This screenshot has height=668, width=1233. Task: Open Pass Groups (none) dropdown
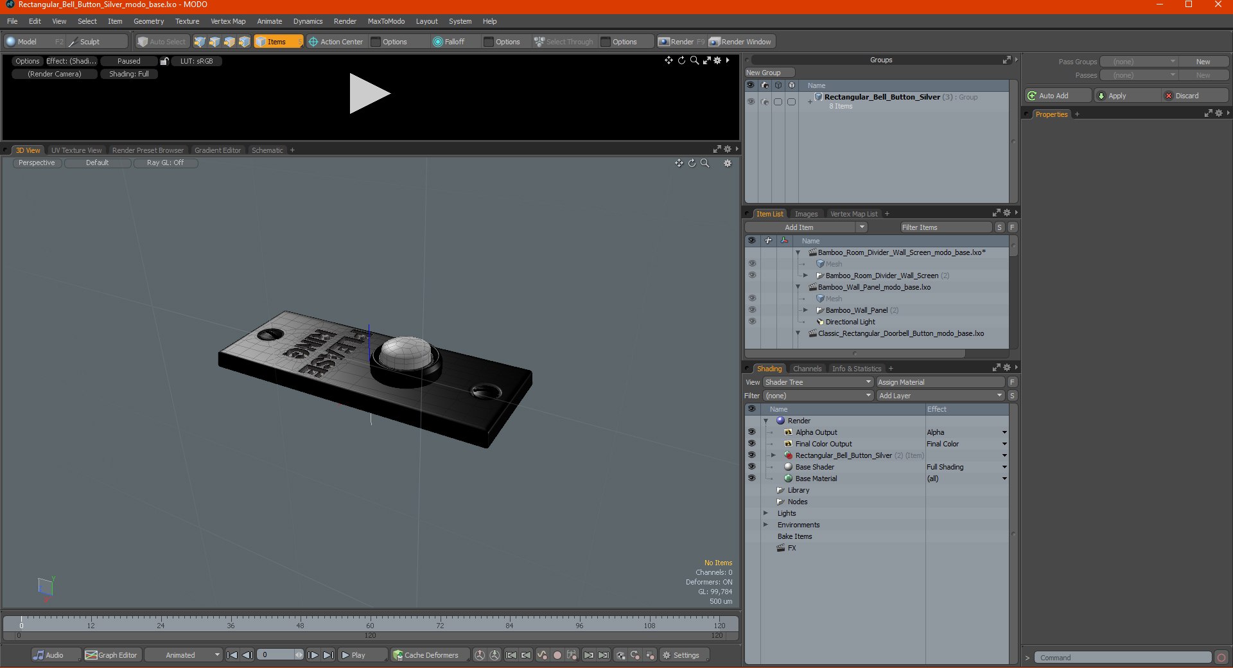click(1139, 62)
